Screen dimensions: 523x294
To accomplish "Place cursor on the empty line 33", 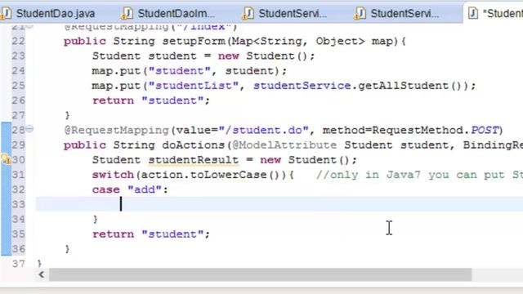I will (279, 204).
